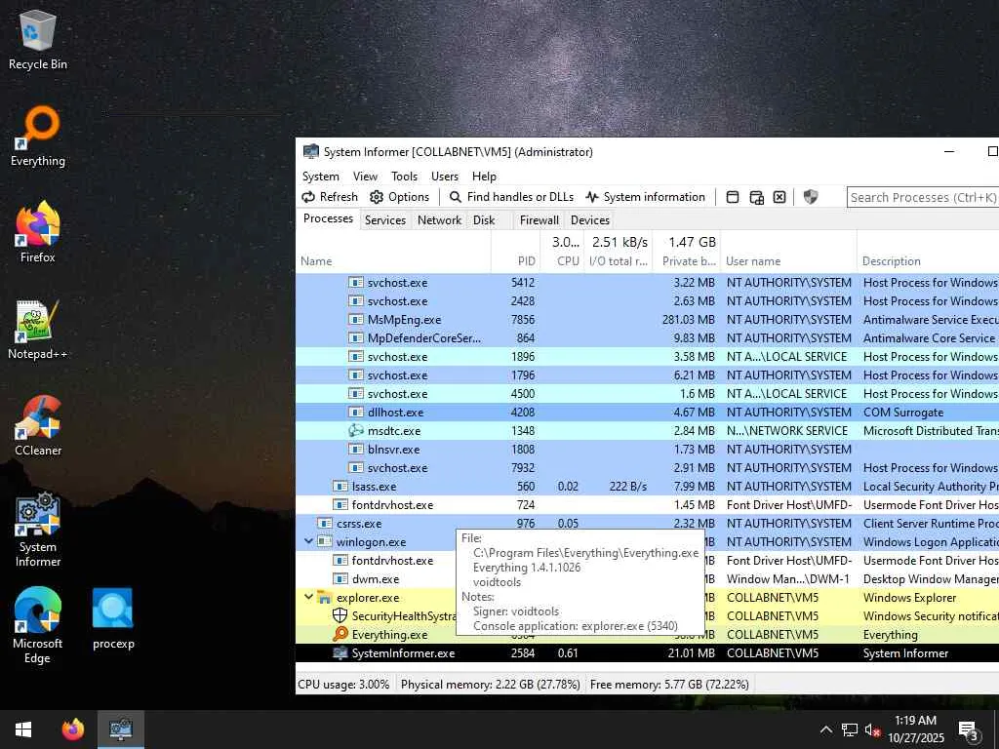Click Find handles or DLLs
Image resolution: width=999 pixels, height=749 pixels.
coord(511,197)
